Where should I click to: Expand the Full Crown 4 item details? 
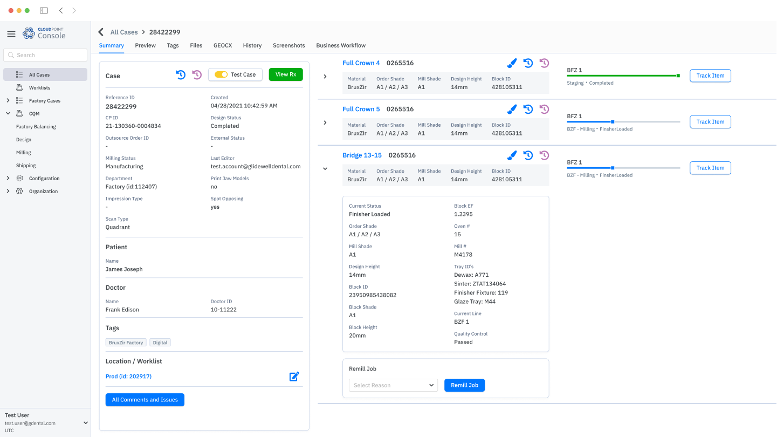tap(325, 76)
